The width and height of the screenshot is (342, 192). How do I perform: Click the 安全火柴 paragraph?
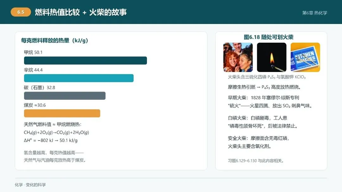coord(258,142)
